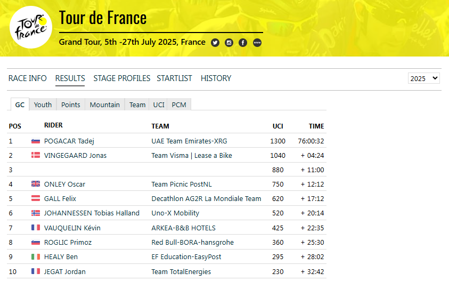The image size is (449, 281).
Task: Open Team Visma | Lease a Bike
Action: [192, 155]
